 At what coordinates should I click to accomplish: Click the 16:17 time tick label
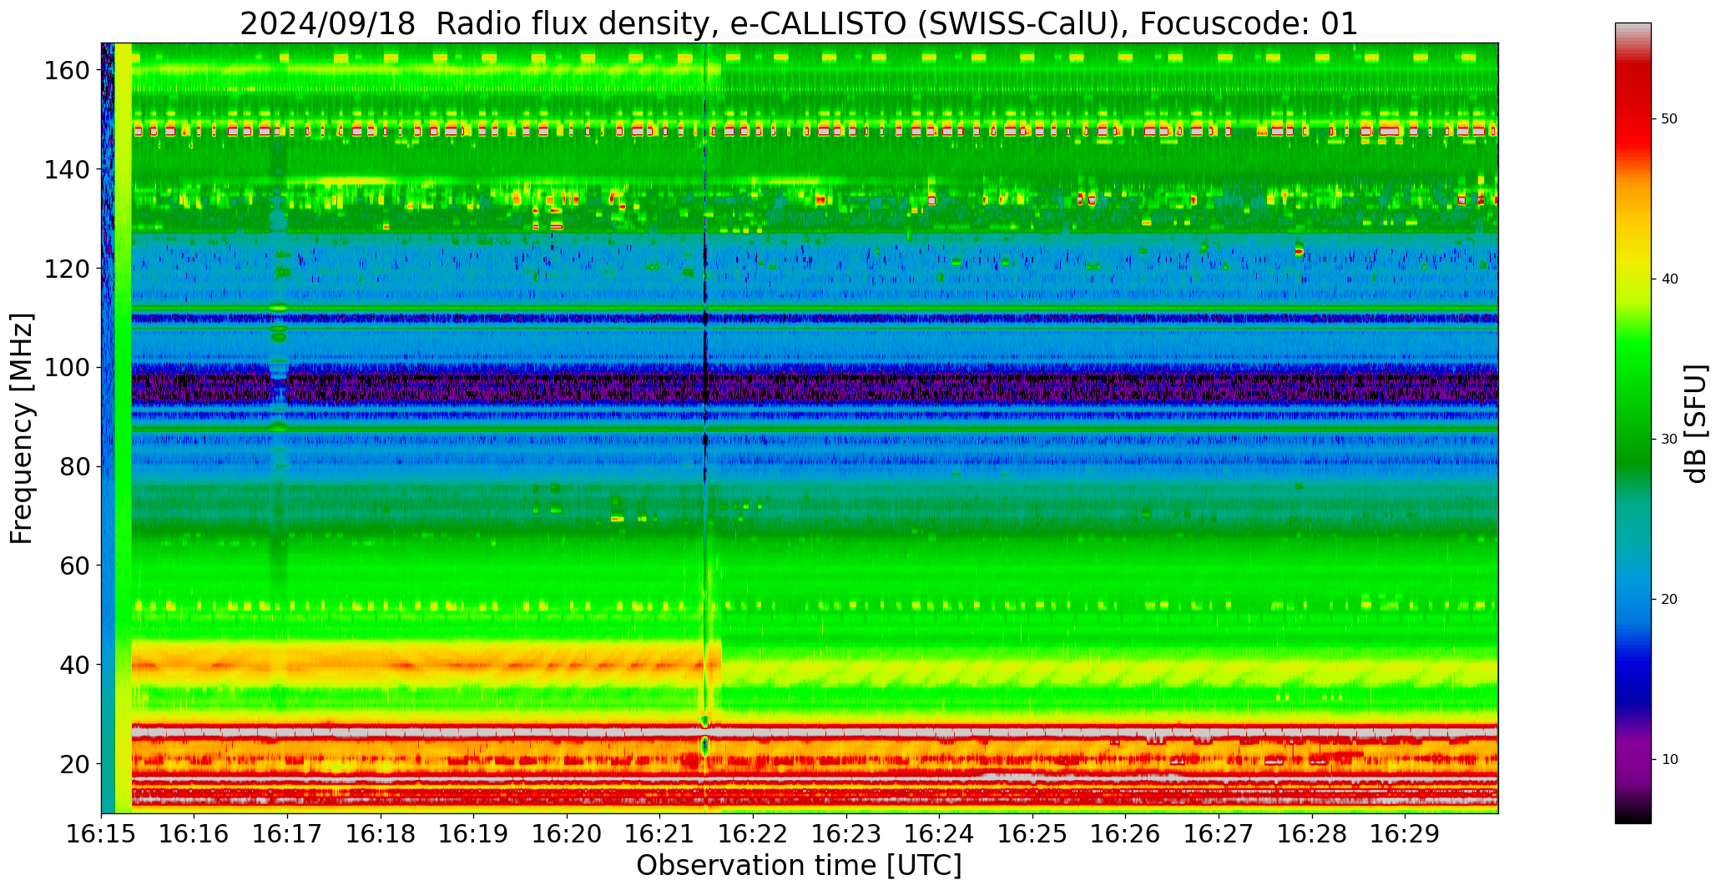[x=287, y=833]
